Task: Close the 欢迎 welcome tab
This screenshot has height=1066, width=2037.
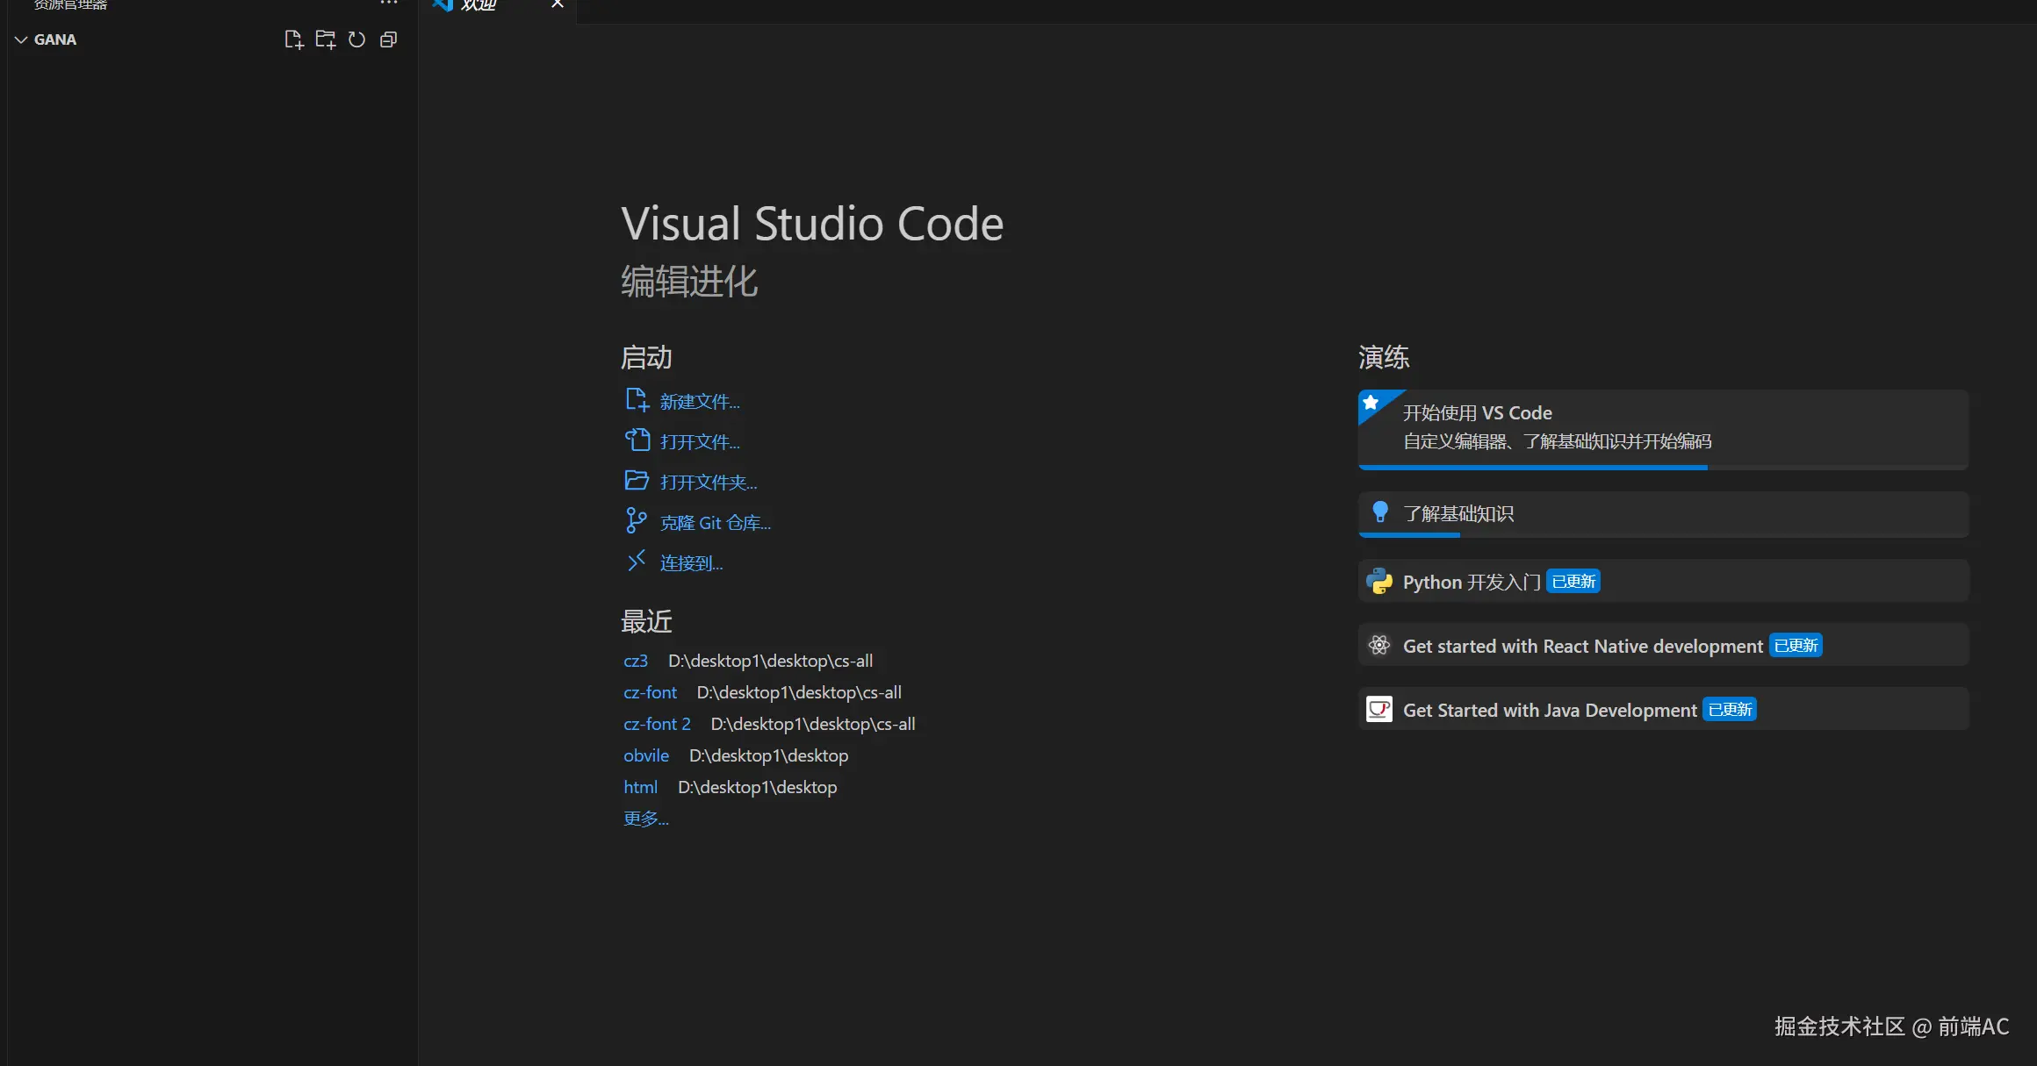Action: pyautogui.click(x=557, y=4)
